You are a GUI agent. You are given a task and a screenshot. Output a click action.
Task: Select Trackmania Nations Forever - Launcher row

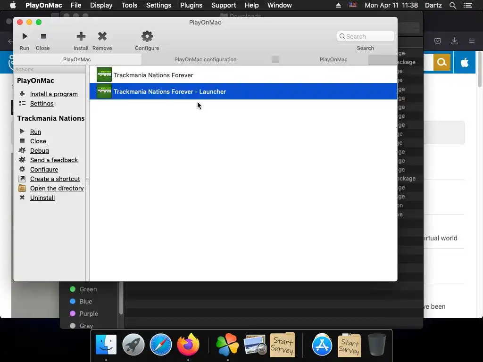pos(243,91)
